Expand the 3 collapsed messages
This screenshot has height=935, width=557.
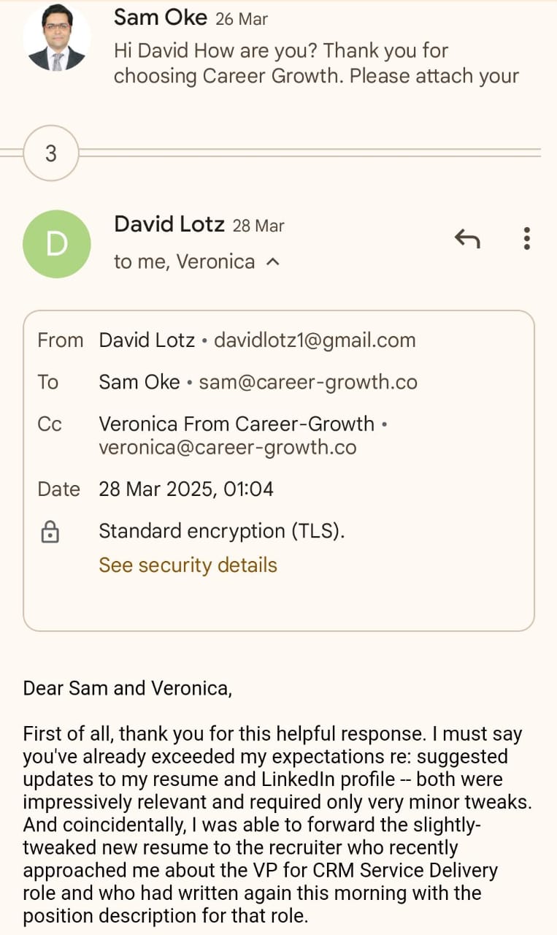(50, 153)
